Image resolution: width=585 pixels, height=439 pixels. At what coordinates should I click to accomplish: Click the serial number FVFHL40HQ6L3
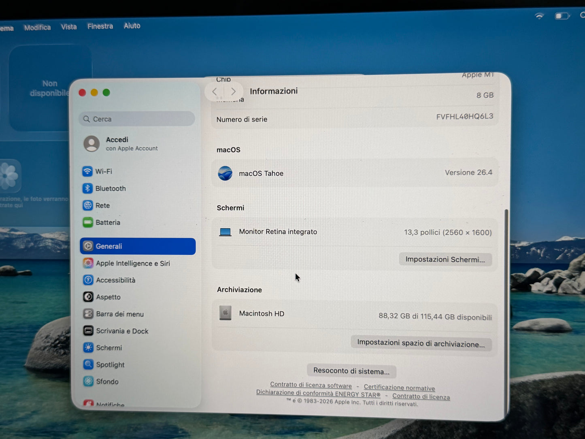point(465,117)
